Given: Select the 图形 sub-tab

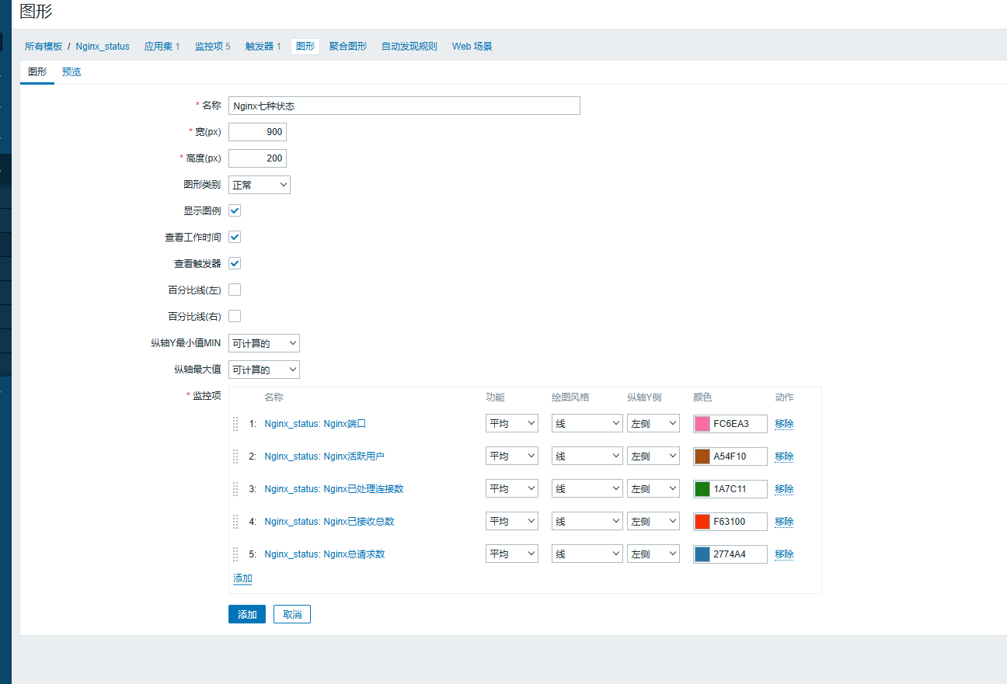Looking at the screenshot, I should tap(37, 72).
